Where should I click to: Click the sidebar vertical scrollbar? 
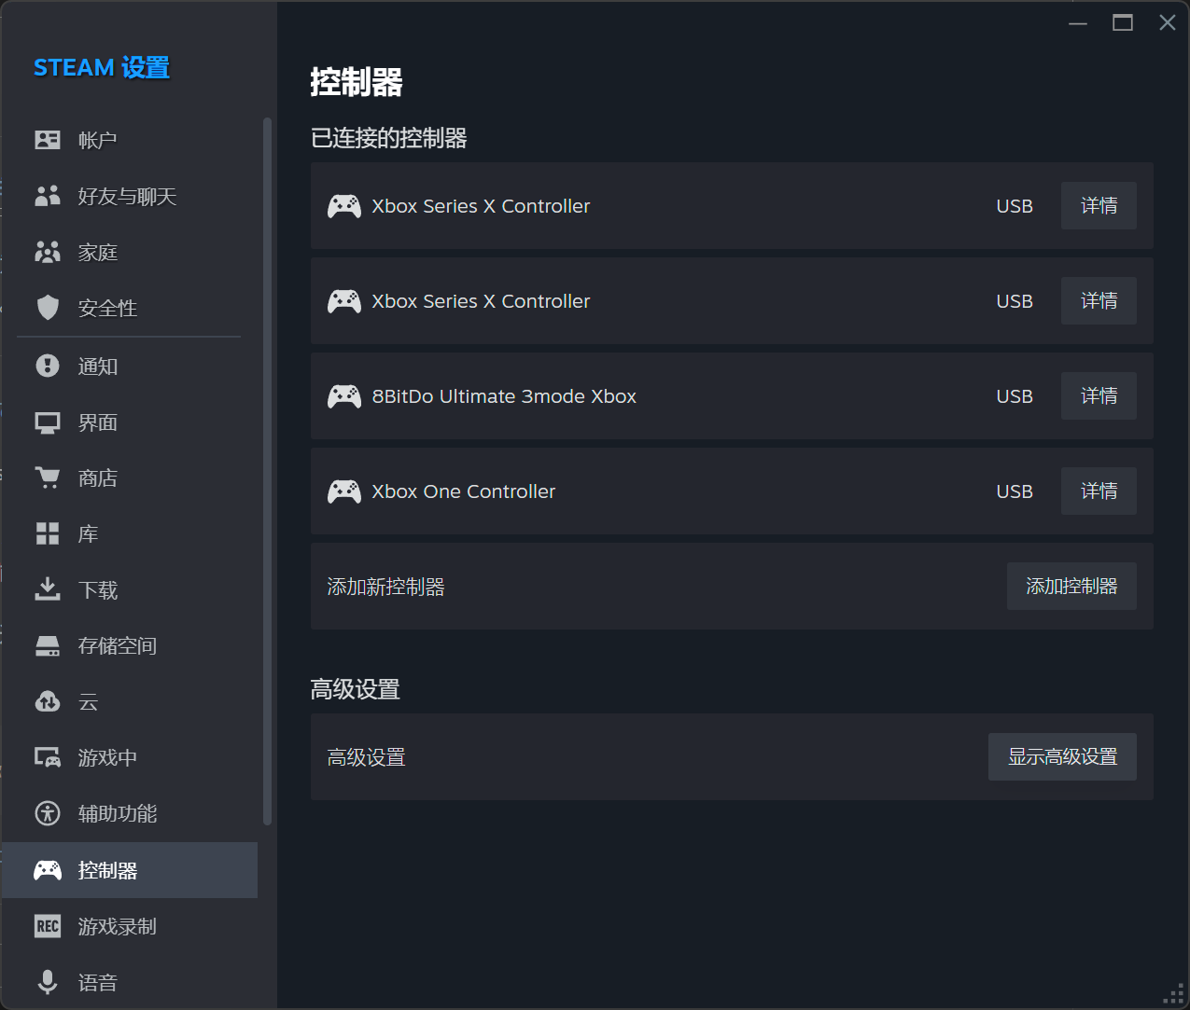click(268, 471)
